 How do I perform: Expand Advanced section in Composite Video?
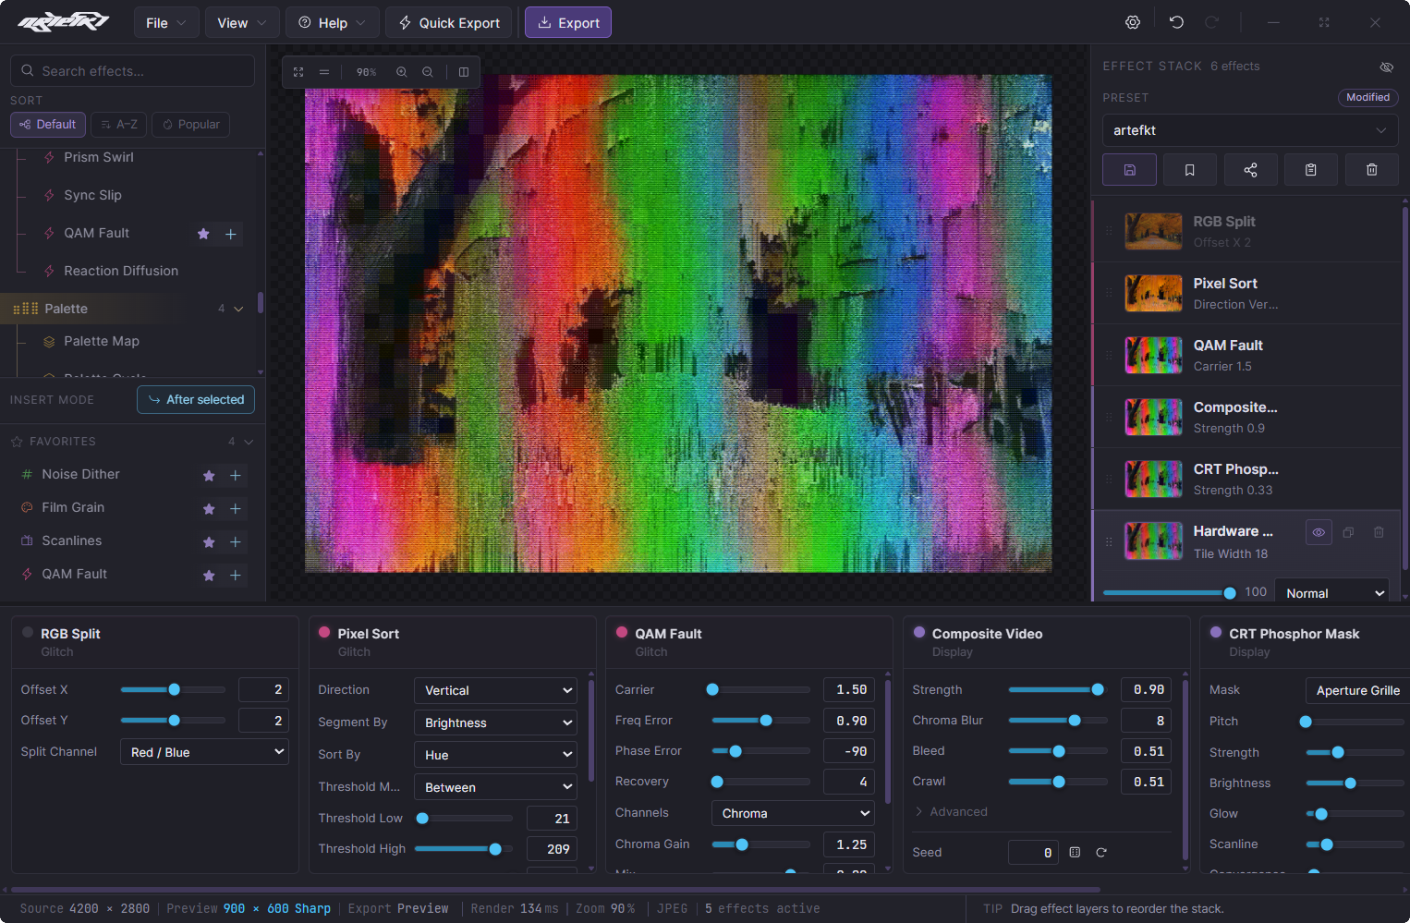tap(950, 812)
